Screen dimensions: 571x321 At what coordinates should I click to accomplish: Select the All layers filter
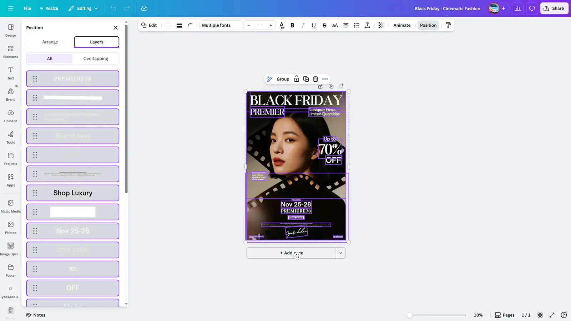(x=50, y=58)
